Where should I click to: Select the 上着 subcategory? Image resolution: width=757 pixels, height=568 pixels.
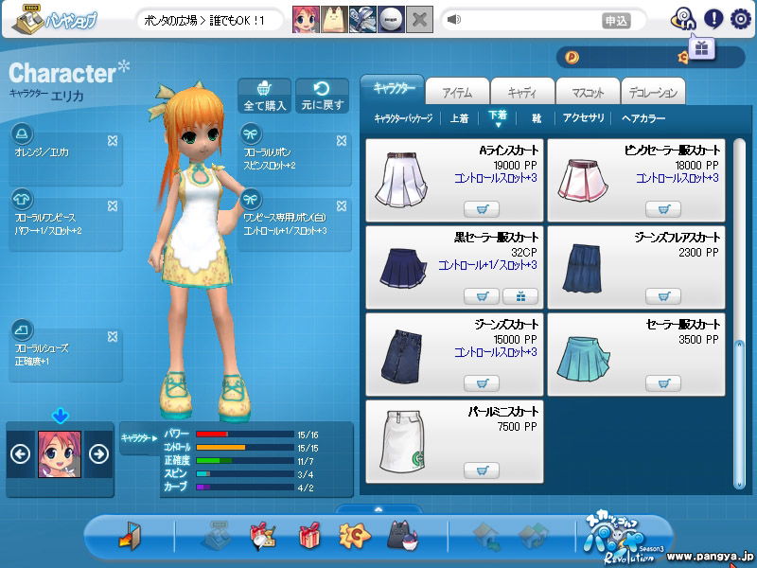pos(459,118)
